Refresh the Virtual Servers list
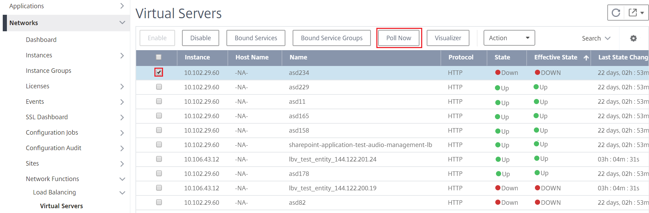This screenshot has width=649, height=213. [616, 13]
